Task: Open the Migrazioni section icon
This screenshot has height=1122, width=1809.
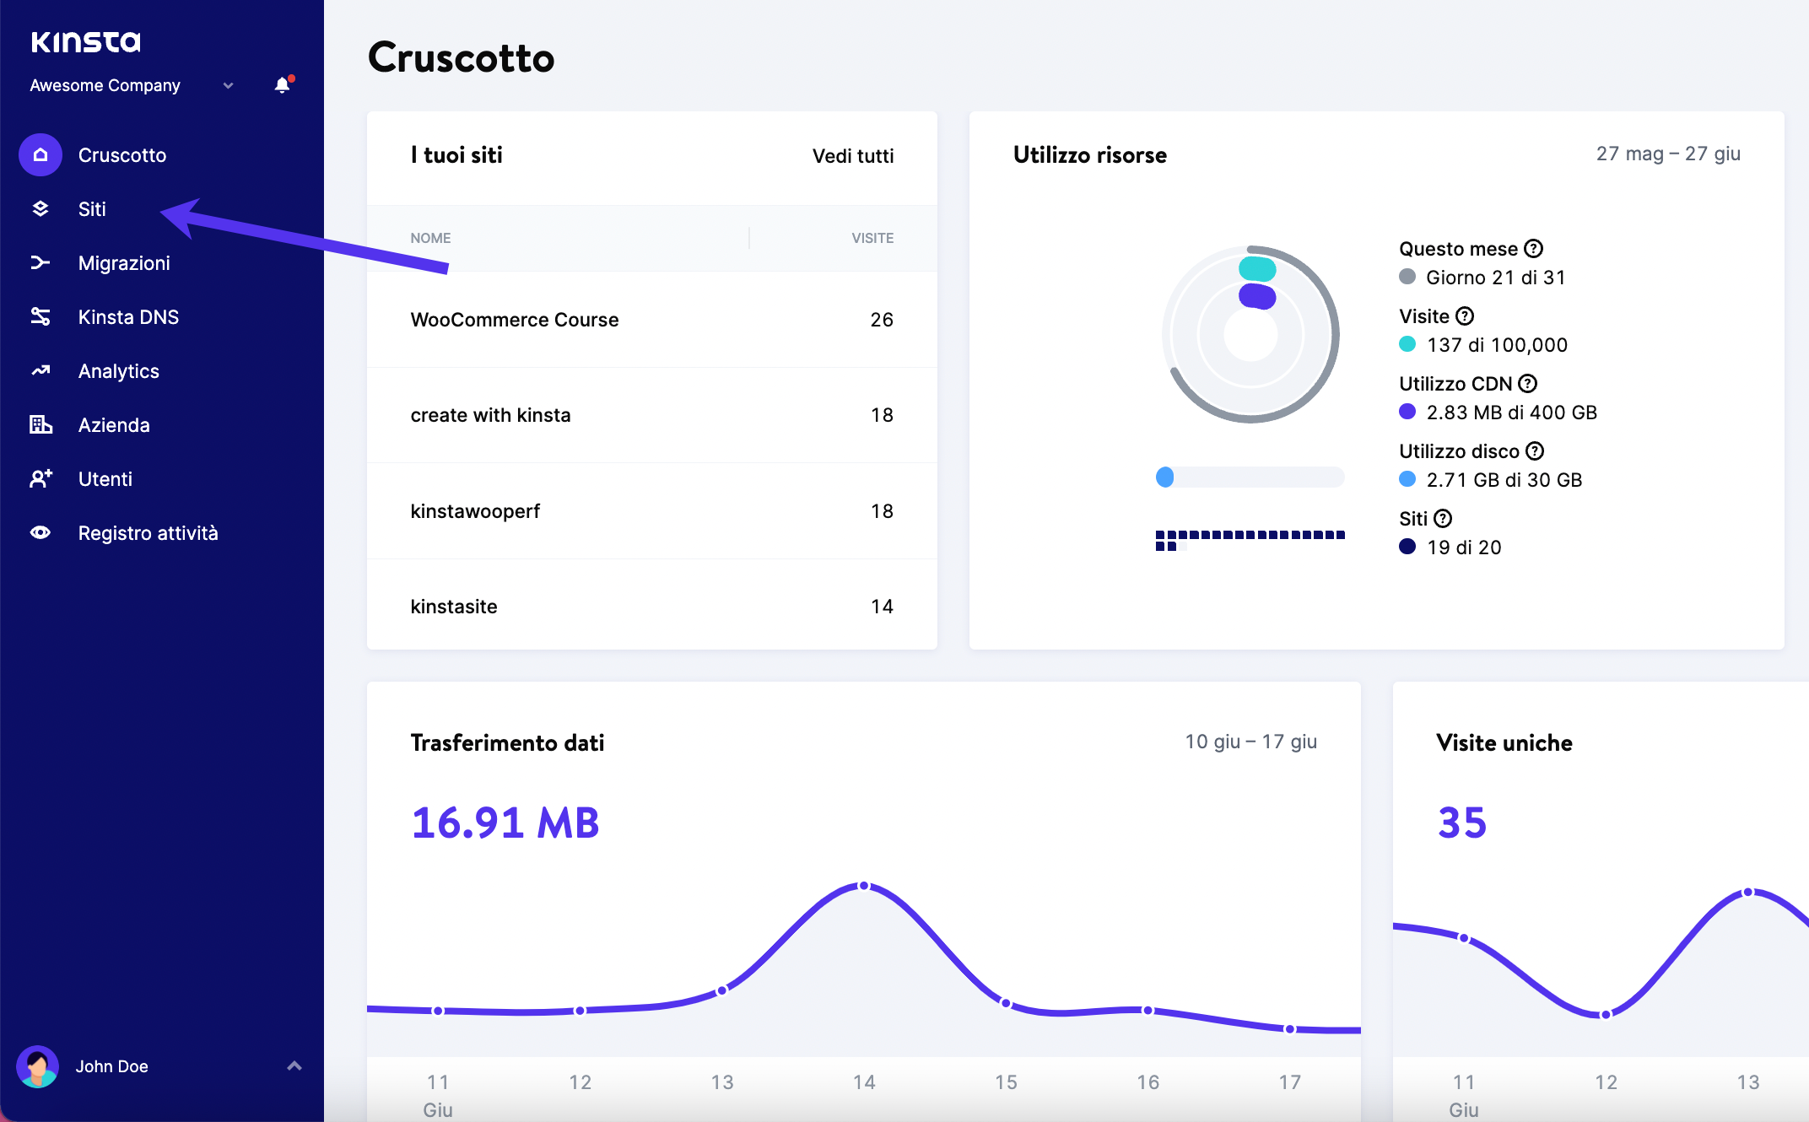Action: [40, 262]
